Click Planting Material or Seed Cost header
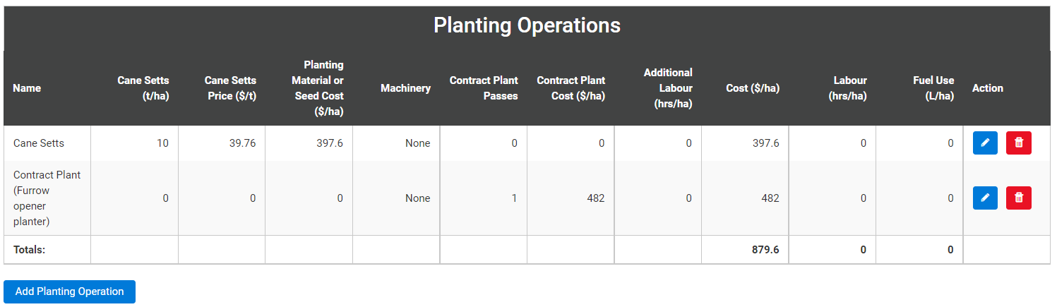Viewport: 1057px width, 307px height. tap(318, 88)
